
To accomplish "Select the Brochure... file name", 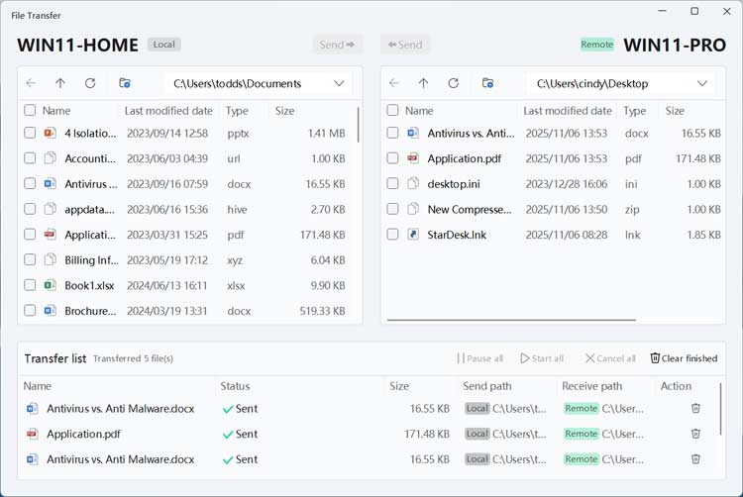I will pyautogui.click(x=90, y=311).
